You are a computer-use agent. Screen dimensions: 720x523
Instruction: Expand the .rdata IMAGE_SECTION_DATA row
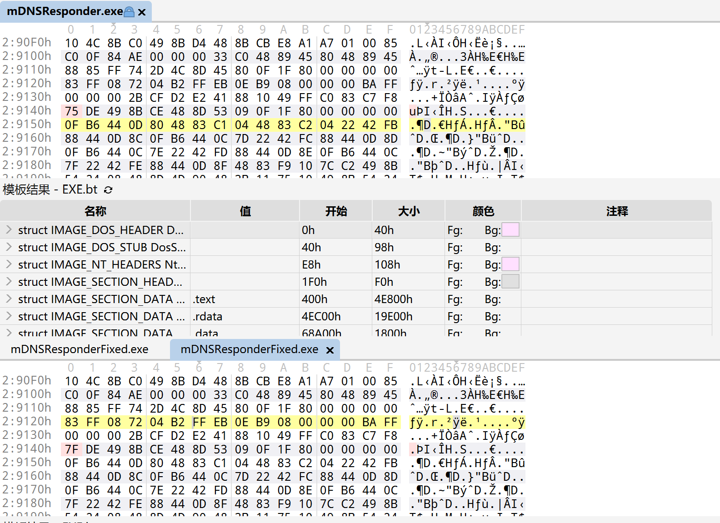pos(9,316)
